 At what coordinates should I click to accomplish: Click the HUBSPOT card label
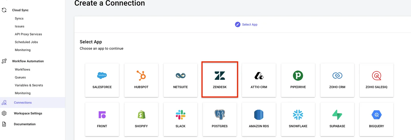coord(141,87)
